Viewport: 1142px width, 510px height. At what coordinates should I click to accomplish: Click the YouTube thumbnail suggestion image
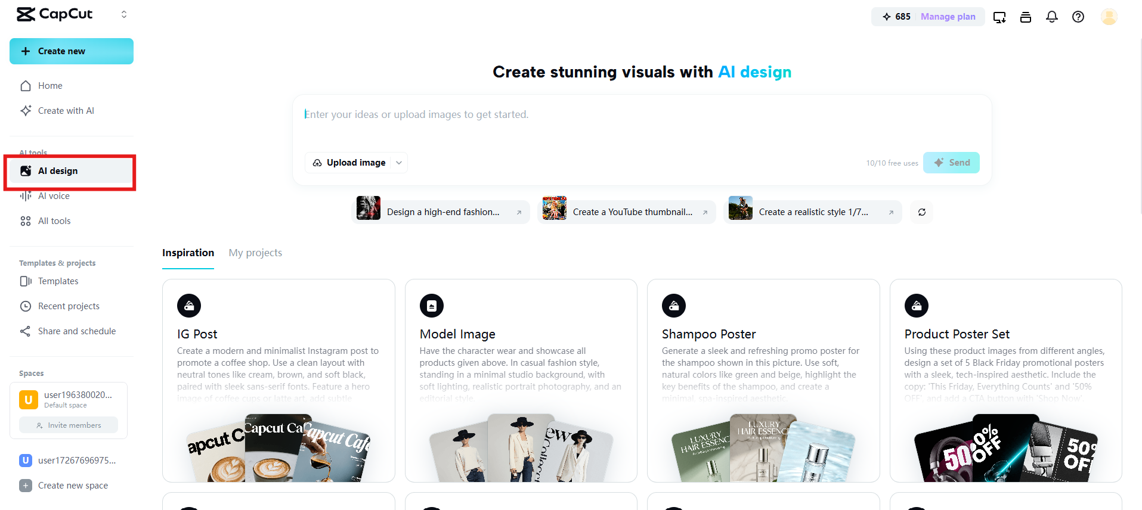click(555, 208)
